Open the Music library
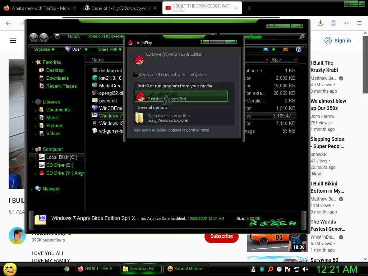This screenshot has height=276, width=368. click(x=52, y=118)
